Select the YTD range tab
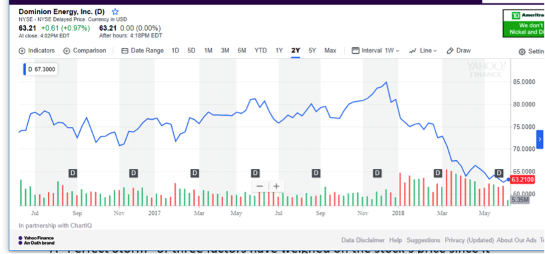This screenshot has width=545, height=254. tap(261, 51)
